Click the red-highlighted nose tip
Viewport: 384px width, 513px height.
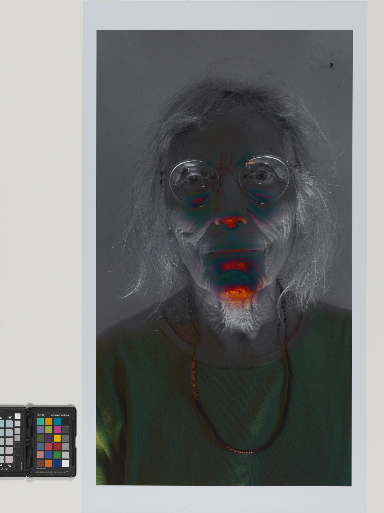231,222
